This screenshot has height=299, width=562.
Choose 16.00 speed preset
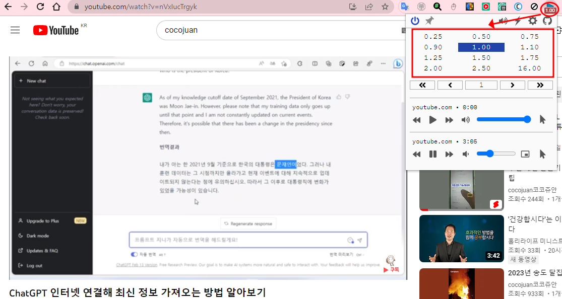pyautogui.click(x=529, y=68)
